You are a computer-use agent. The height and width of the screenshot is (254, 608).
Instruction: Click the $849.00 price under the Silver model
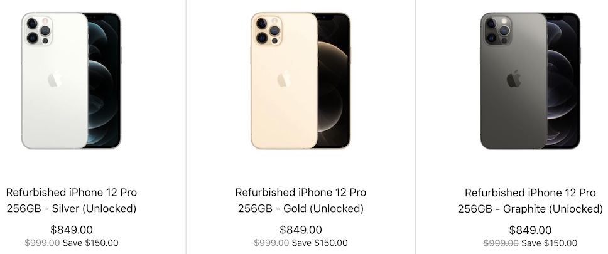point(71,230)
